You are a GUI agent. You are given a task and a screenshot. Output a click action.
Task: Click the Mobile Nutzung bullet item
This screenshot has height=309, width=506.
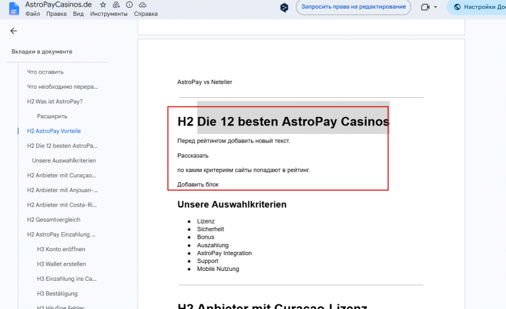(218, 269)
